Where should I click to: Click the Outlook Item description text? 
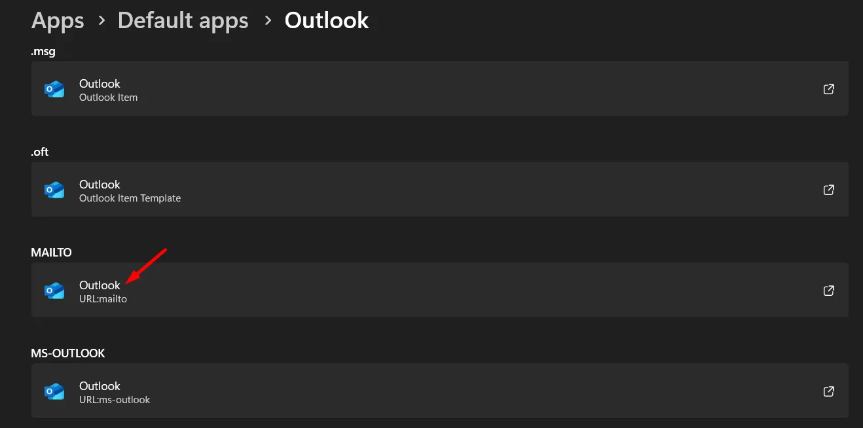[108, 97]
